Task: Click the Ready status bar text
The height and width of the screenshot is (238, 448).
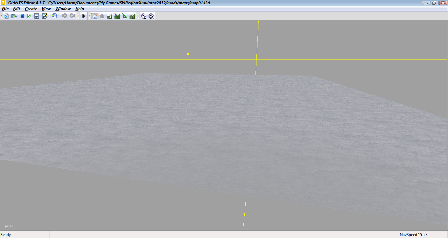Action: (6, 235)
